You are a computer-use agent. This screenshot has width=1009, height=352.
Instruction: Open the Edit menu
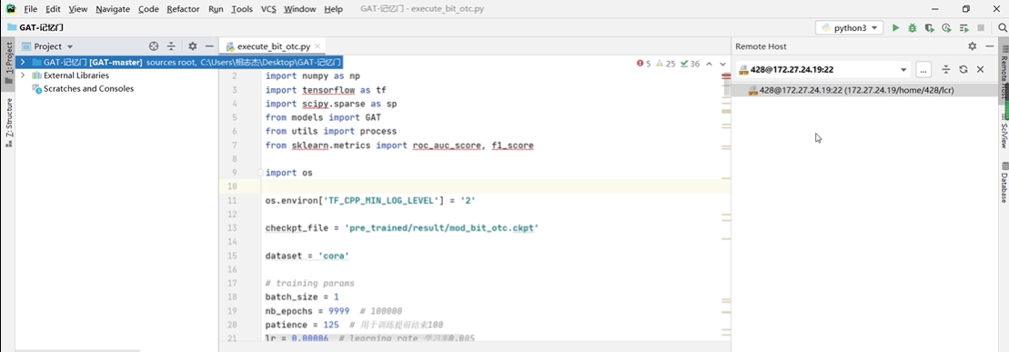[x=53, y=9]
